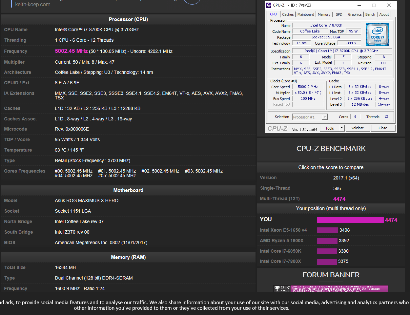Click the 16384 MB total size value
The image size is (410, 315).
tap(65, 267)
